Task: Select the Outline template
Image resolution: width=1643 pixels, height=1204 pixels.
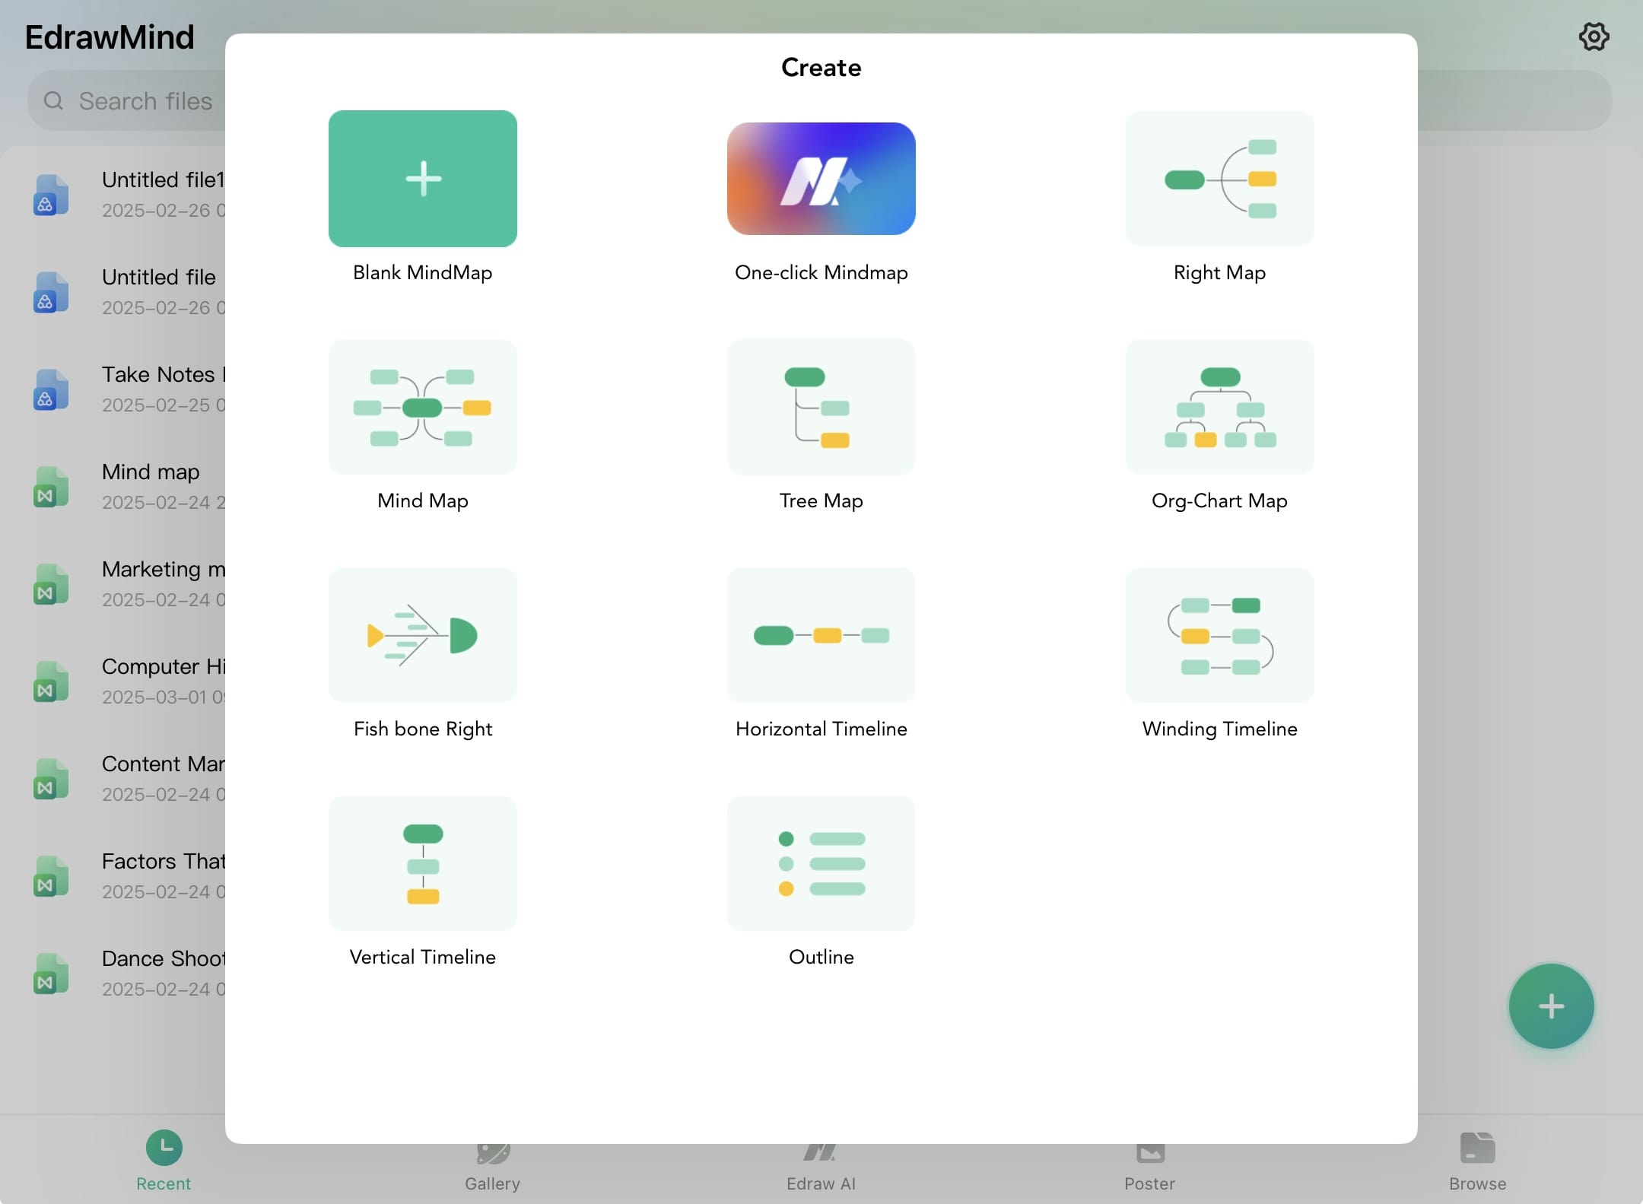Action: [821, 863]
